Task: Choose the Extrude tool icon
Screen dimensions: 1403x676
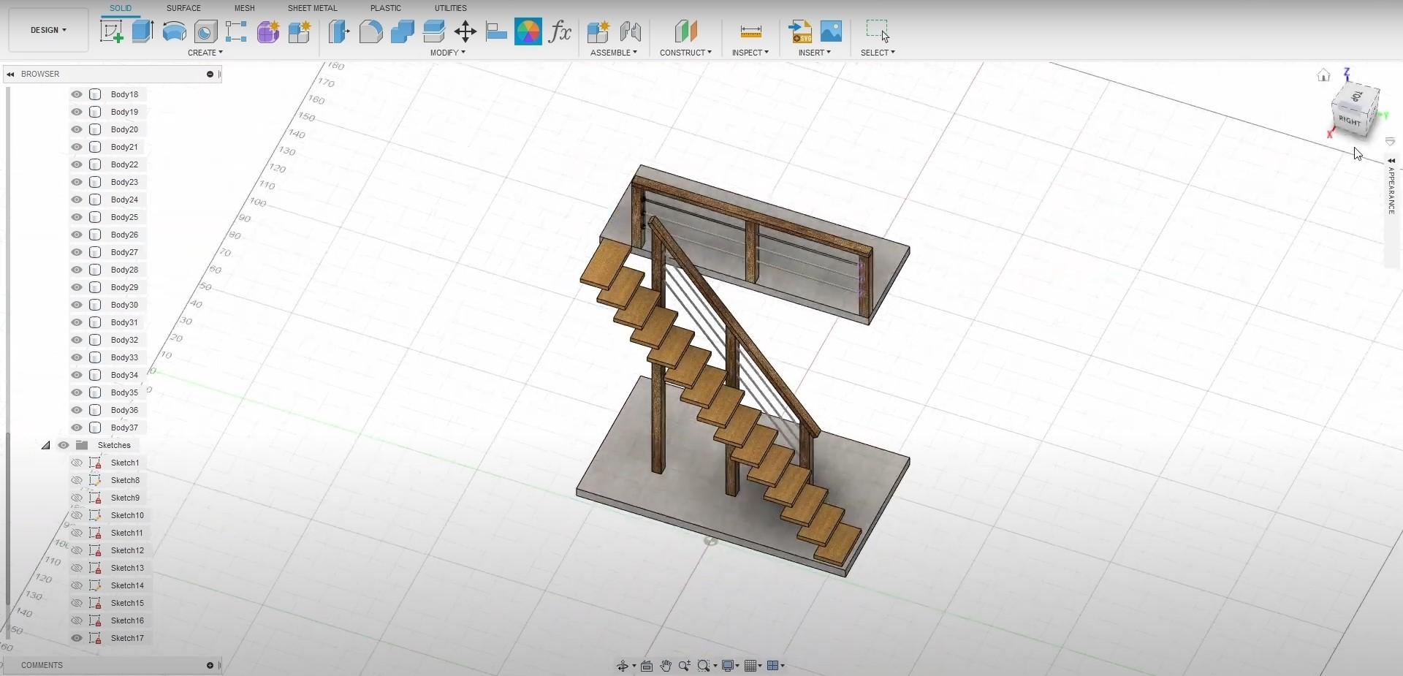Action: point(142,31)
